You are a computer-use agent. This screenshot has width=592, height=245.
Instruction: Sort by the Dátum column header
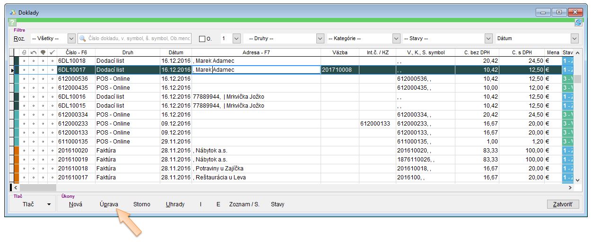tap(175, 52)
